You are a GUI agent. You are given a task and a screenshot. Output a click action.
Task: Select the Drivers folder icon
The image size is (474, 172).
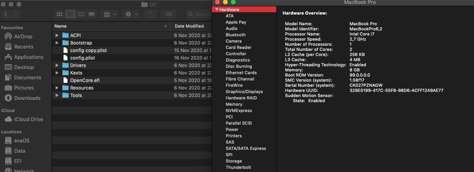(x=66, y=65)
